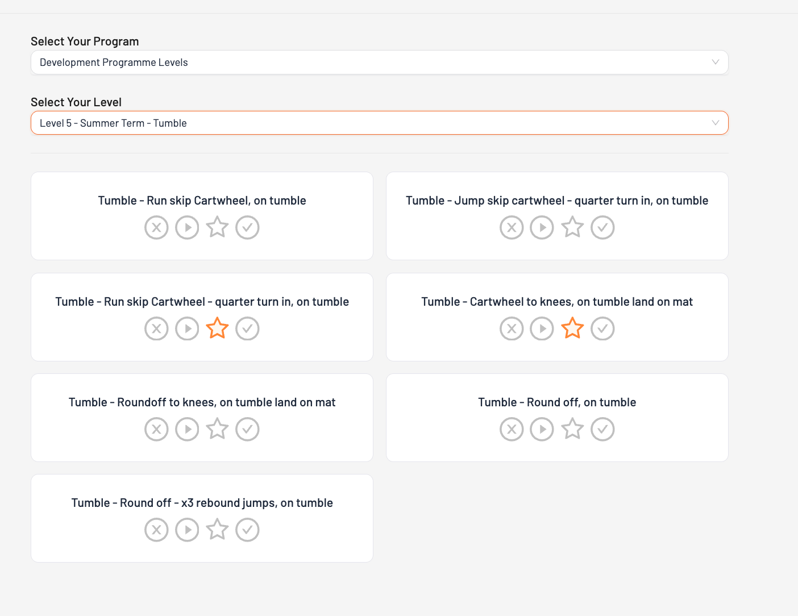Click X icon on Cartwheel to knees card
Image resolution: width=798 pixels, height=616 pixels.
coord(512,328)
